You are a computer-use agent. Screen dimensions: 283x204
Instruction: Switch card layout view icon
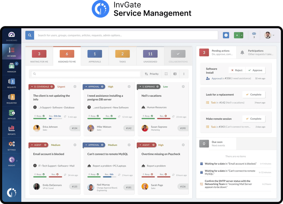click(x=175, y=74)
